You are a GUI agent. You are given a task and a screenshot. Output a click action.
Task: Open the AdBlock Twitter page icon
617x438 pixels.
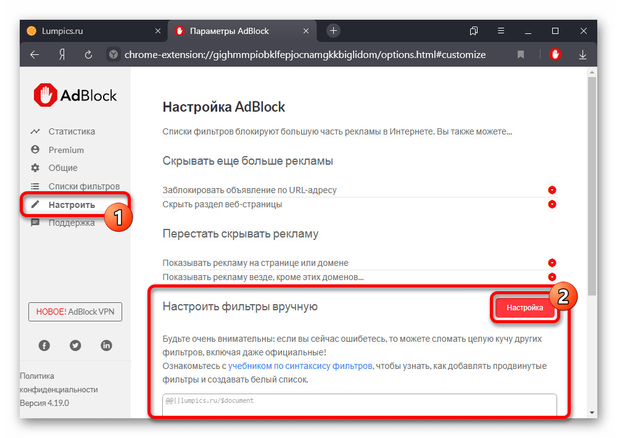75,345
